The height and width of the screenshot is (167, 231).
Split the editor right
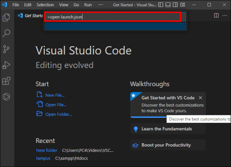click(x=216, y=15)
